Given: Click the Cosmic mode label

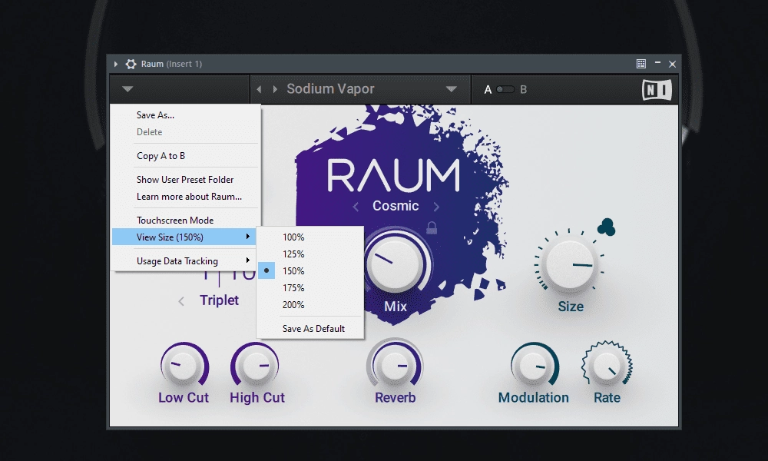Looking at the screenshot, I should 396,206.
